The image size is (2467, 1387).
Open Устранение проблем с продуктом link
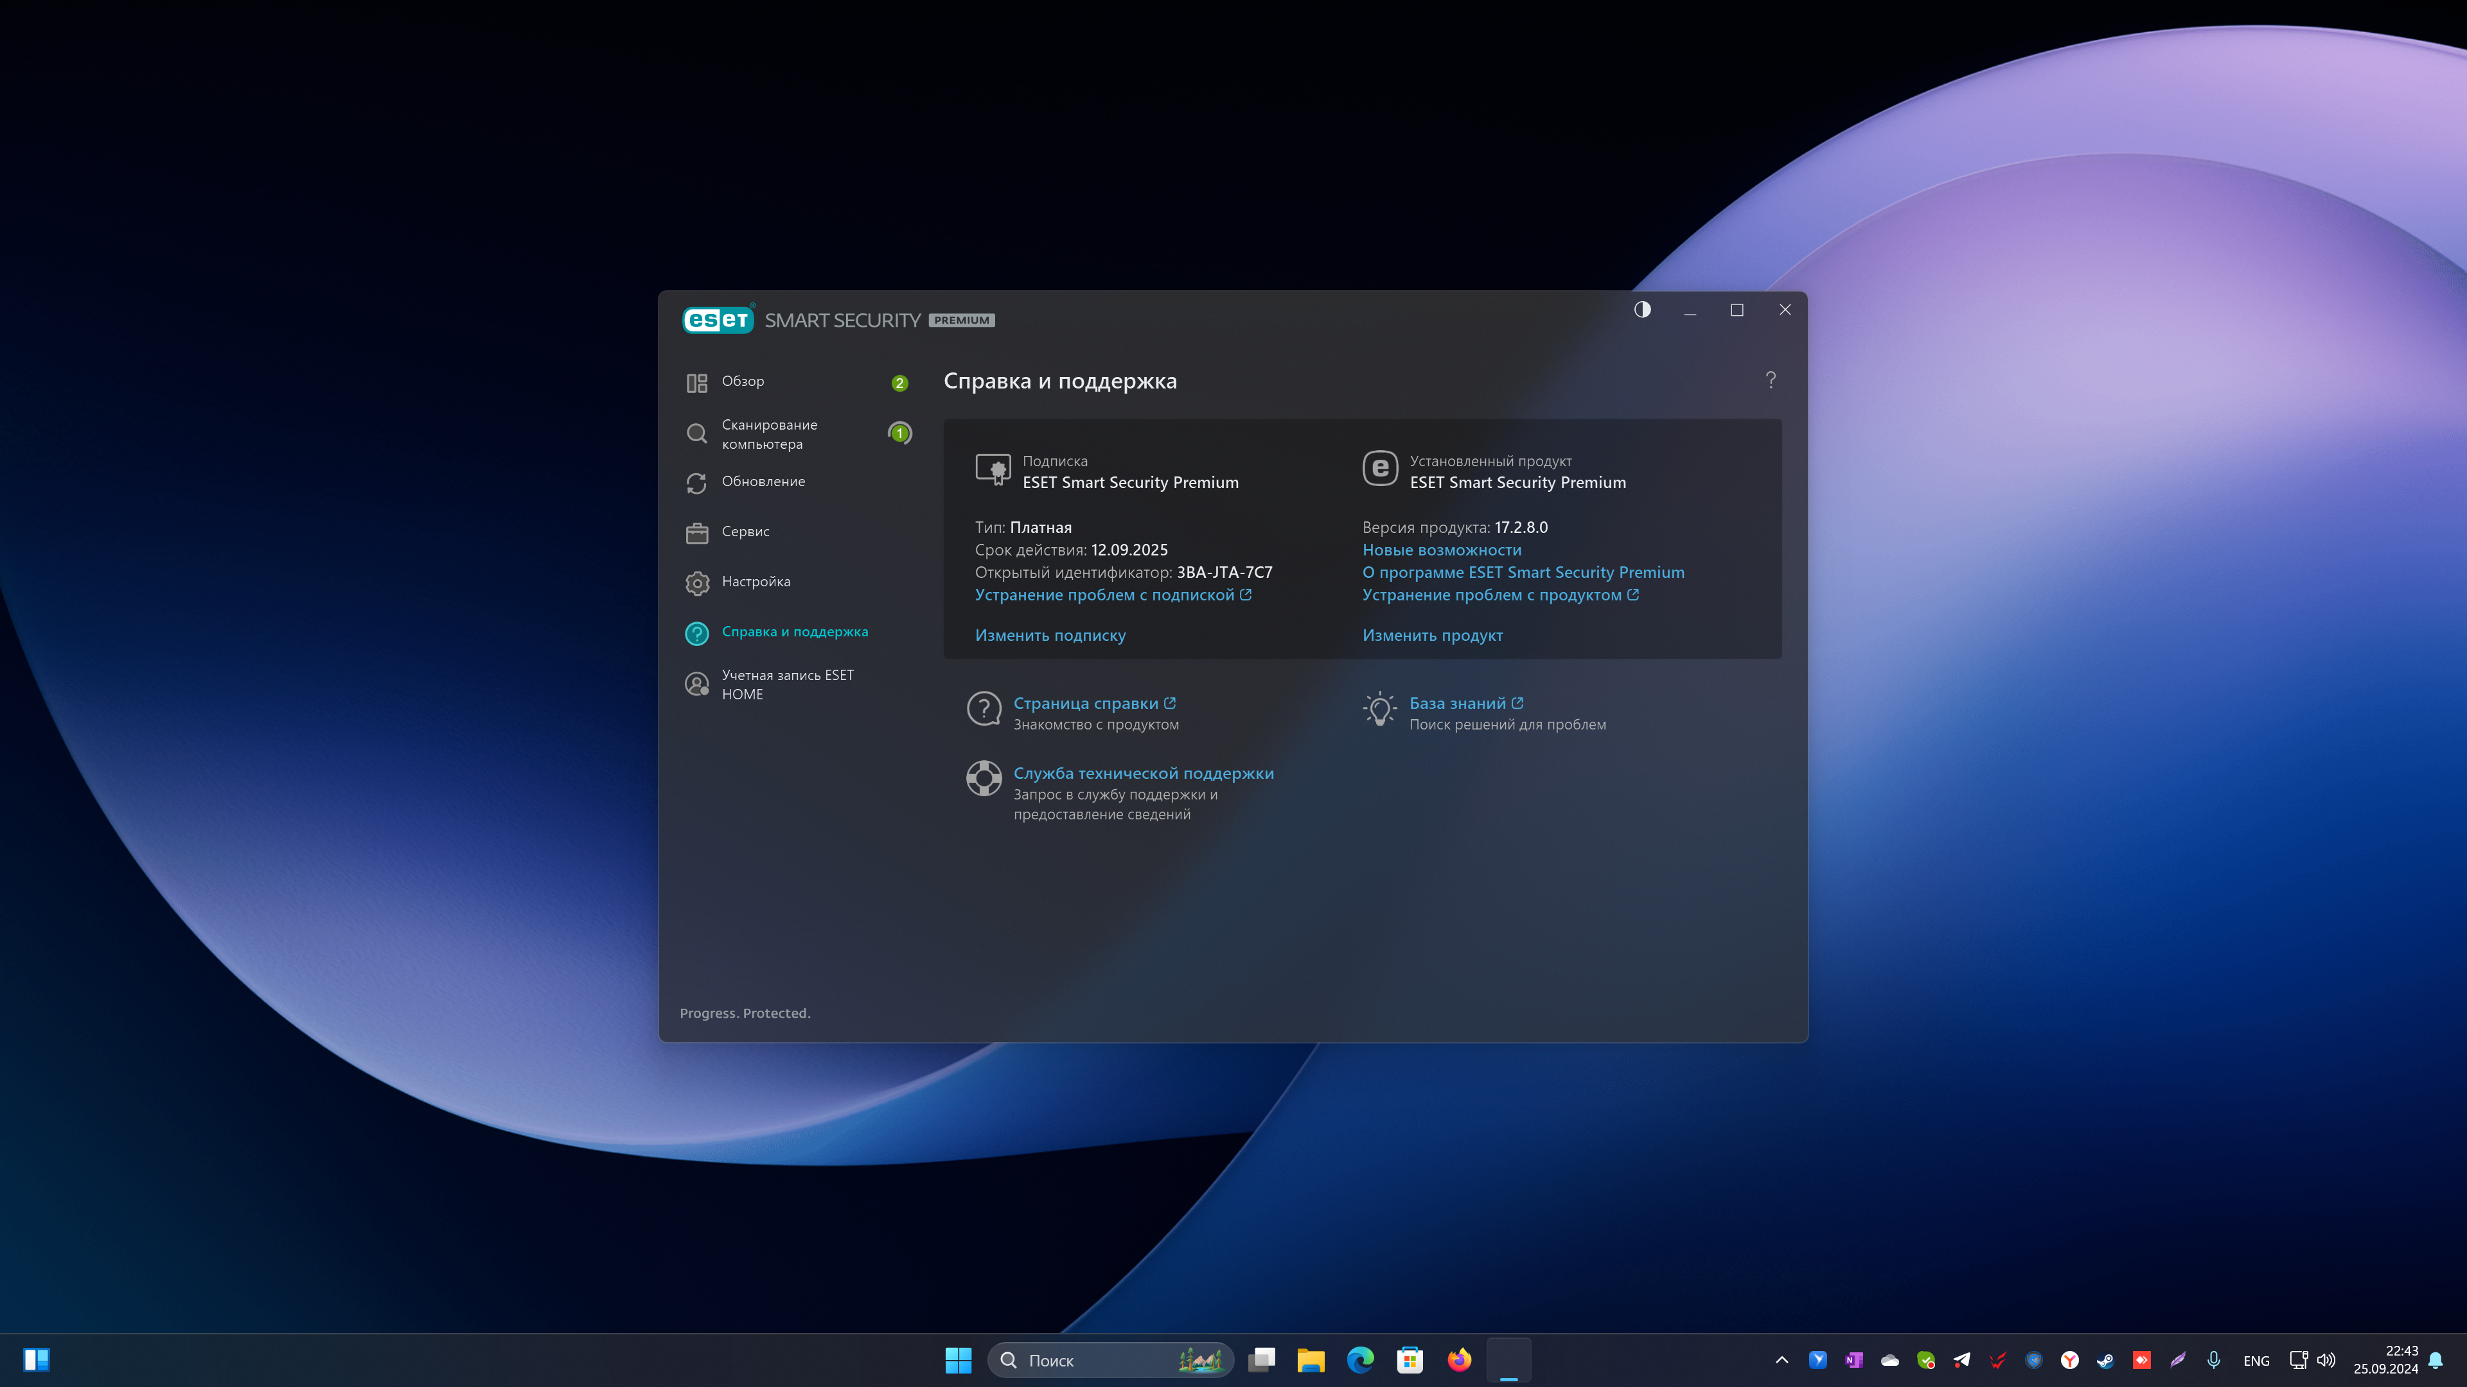point(1501,595)
